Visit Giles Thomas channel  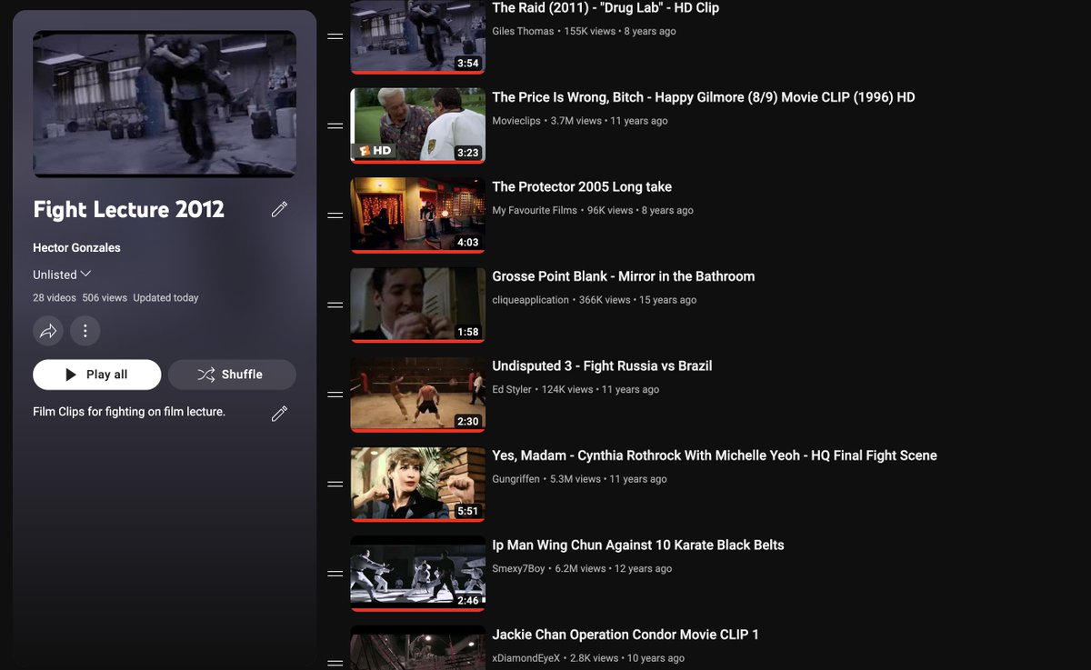pyautogui.click(x=523, y=31)
